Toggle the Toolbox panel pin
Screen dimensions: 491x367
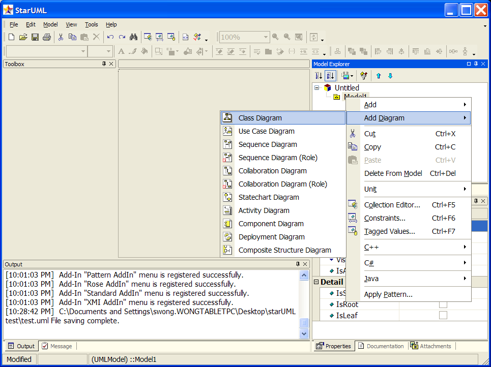click(x=104, y=64)
